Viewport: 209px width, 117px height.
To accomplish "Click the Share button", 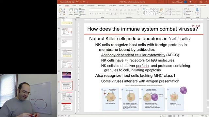I will tap(191, 6).
